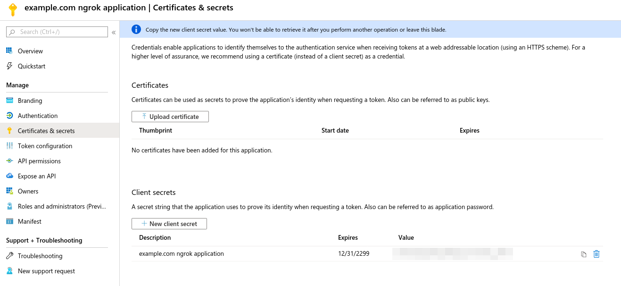Add a New client secret
The height and width of the screenshot is (286, 621).
pyautogui.click(x=169, y=224)
